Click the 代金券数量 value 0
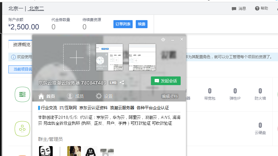 53,27
